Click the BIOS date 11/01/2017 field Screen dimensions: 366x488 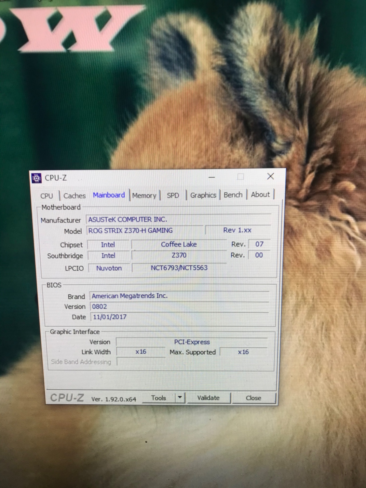(x=180, y=317)
